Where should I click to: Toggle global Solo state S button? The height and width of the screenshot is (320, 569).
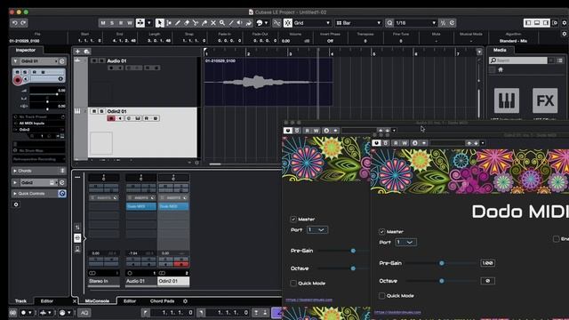[112, 23]
